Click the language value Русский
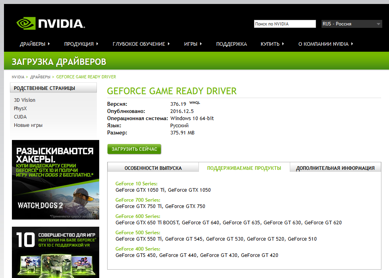 click(179, 126)
